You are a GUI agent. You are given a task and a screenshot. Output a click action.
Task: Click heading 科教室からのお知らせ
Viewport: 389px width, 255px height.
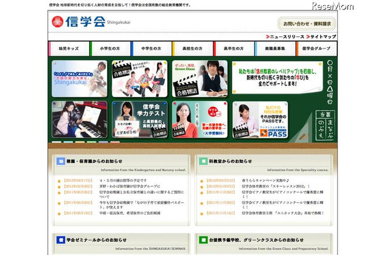(x=230, y=161)
